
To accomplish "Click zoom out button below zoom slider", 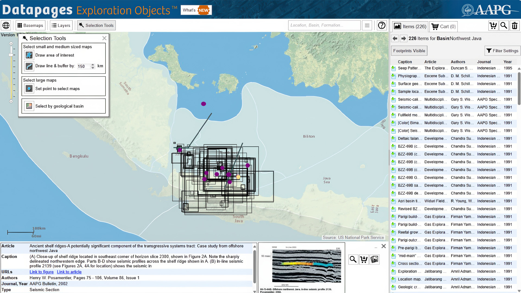I will pos(11,101).
